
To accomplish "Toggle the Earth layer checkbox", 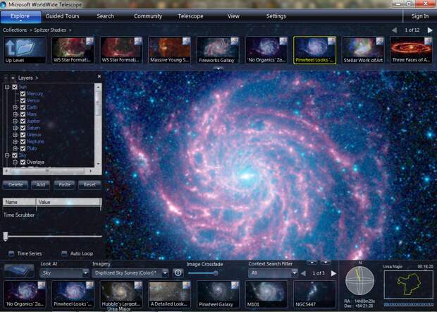I will click(x=23, y=107).
